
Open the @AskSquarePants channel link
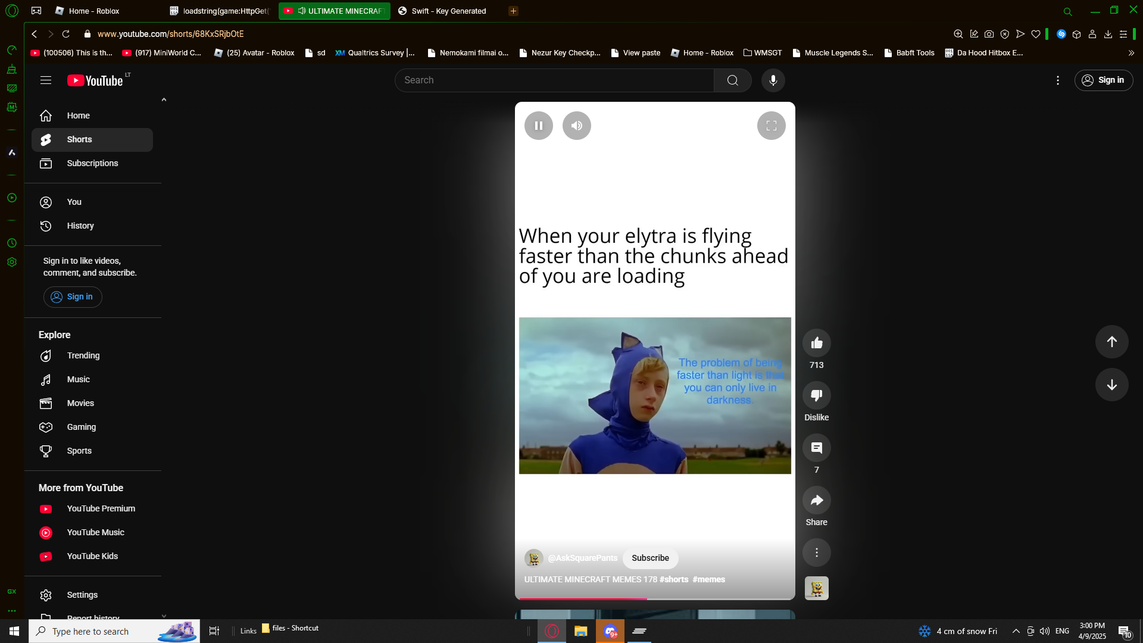[x=582, y=558]
